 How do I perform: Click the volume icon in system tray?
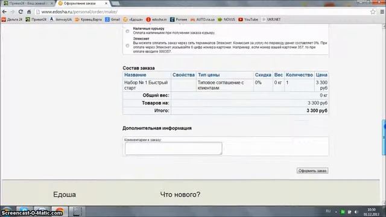click(356, 212)
